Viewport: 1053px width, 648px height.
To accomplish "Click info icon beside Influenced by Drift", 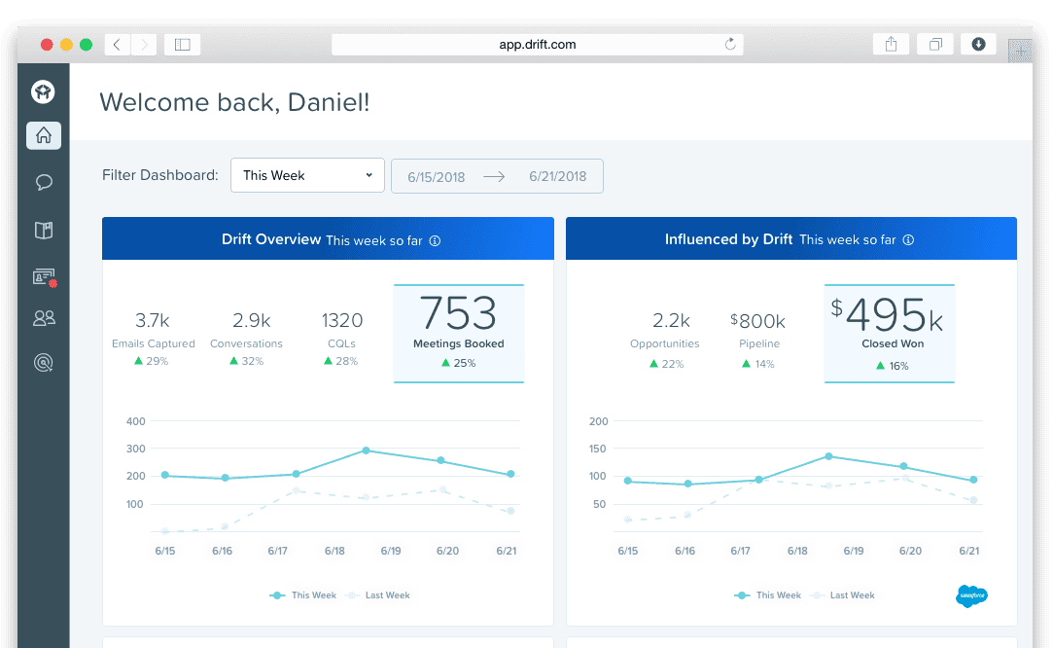I will pyautogui.click(x=908, y=240).
